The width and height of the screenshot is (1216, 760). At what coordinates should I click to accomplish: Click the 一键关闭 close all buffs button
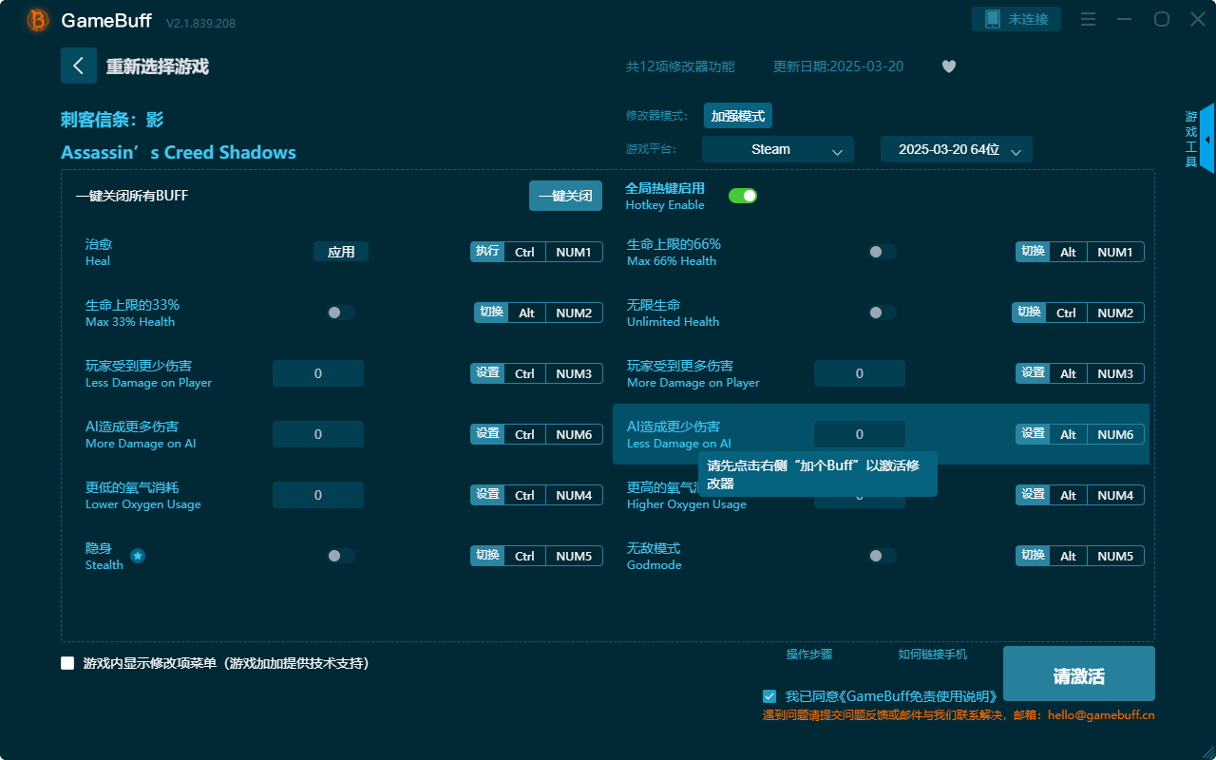(565, 195)
